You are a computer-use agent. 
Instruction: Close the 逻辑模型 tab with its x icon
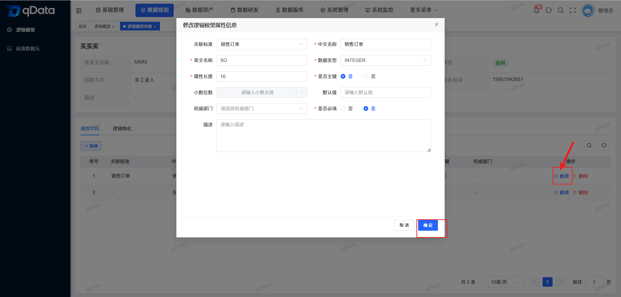(x=113, y=27)
